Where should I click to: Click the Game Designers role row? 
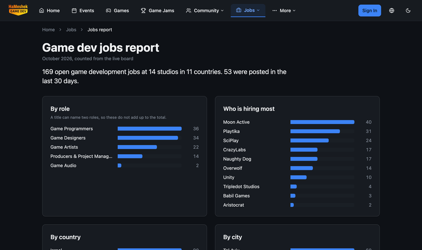tap(124, 138)
